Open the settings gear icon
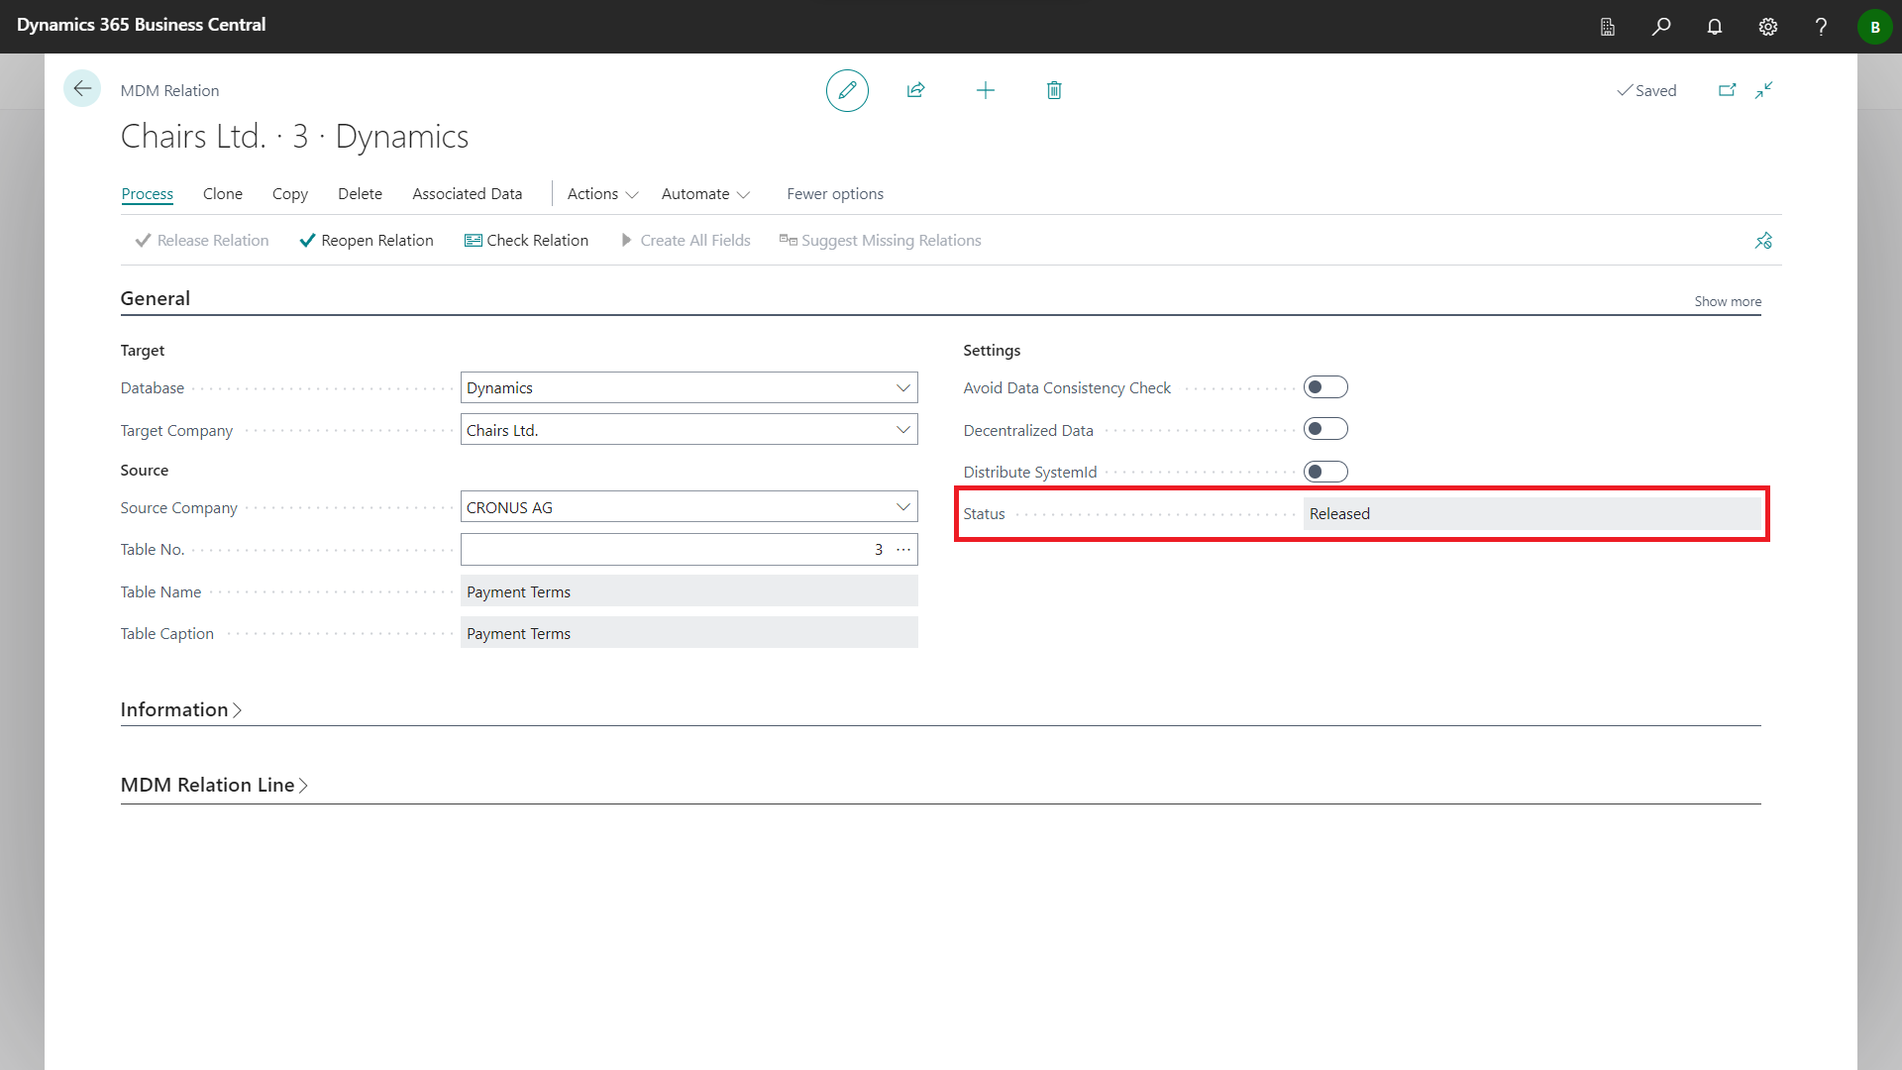 pyautogui.click(x=1768, y=27)
